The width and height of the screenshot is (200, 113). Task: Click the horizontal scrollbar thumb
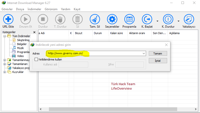pyautogui.click(x=113, y=109)
